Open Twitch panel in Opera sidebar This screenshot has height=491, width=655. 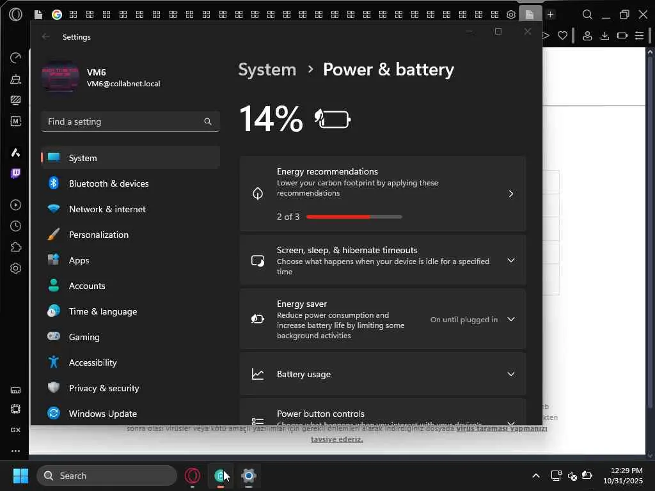tap(15, 173)
